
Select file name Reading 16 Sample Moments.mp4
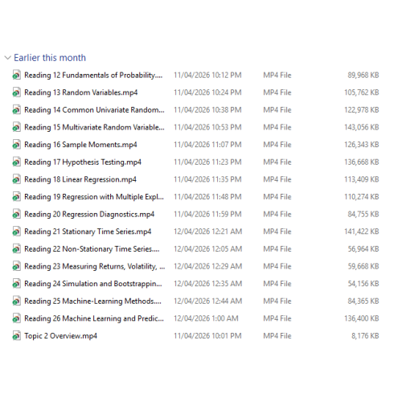tap(80, 145)
